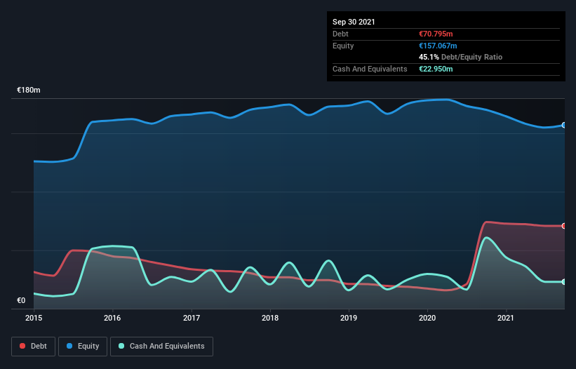Click the 45.1% Debt/Equity Ratio text
Viewport: 576px width, 369px height.
pos(461,57)
